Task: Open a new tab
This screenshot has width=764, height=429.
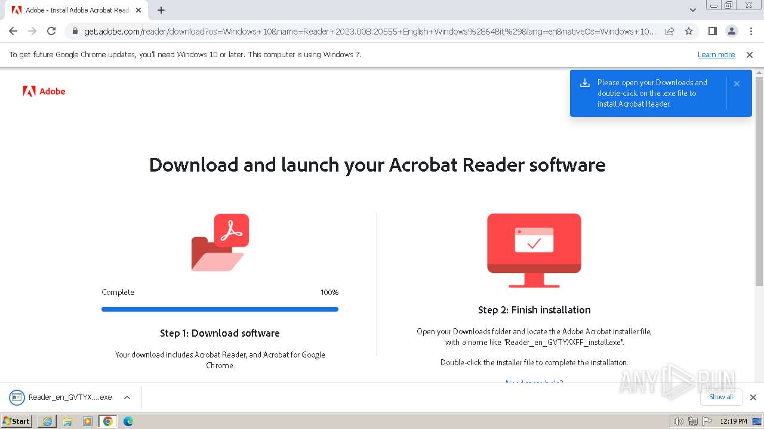Action: pos(161,10)
